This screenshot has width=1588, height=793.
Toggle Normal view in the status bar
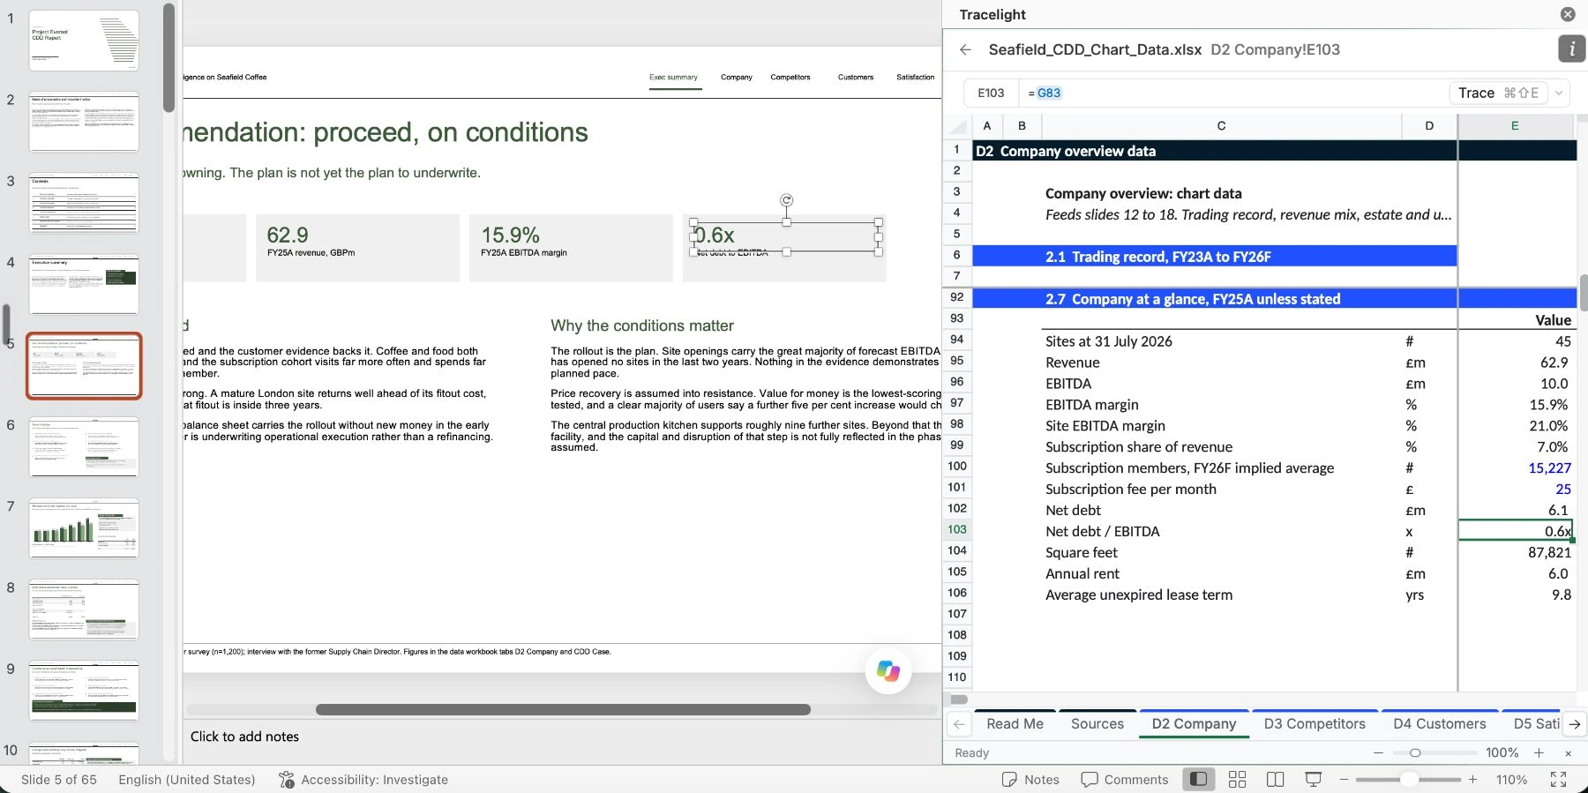(x=1198, y=780)
